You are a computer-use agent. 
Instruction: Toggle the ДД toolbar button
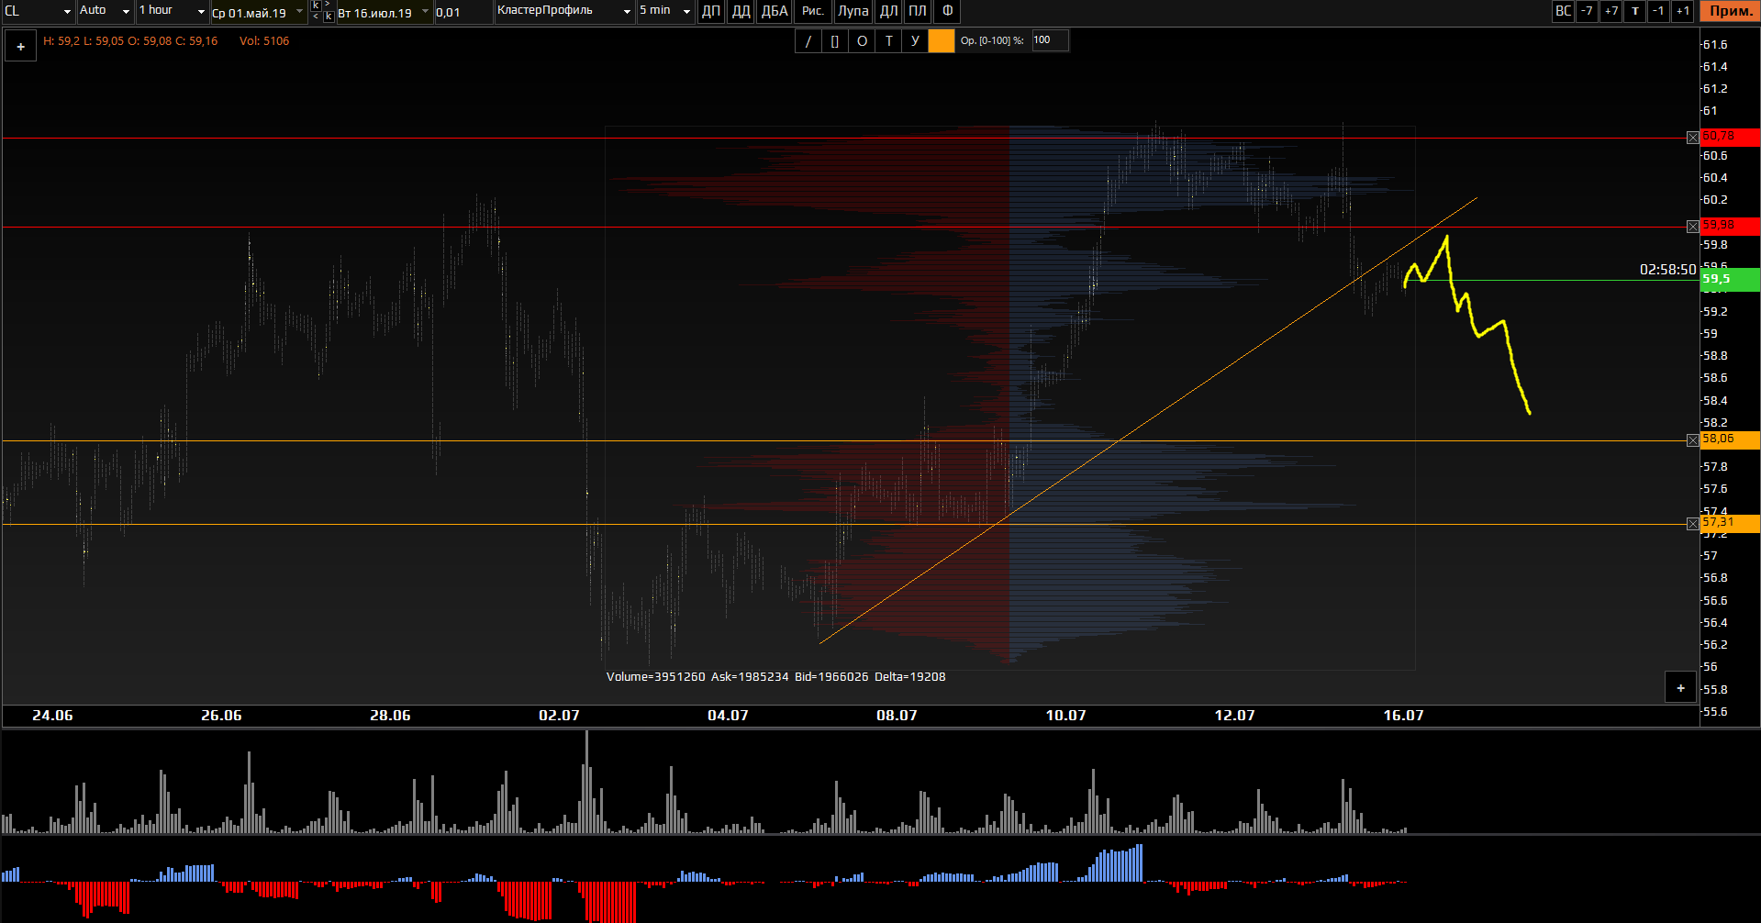741,11
